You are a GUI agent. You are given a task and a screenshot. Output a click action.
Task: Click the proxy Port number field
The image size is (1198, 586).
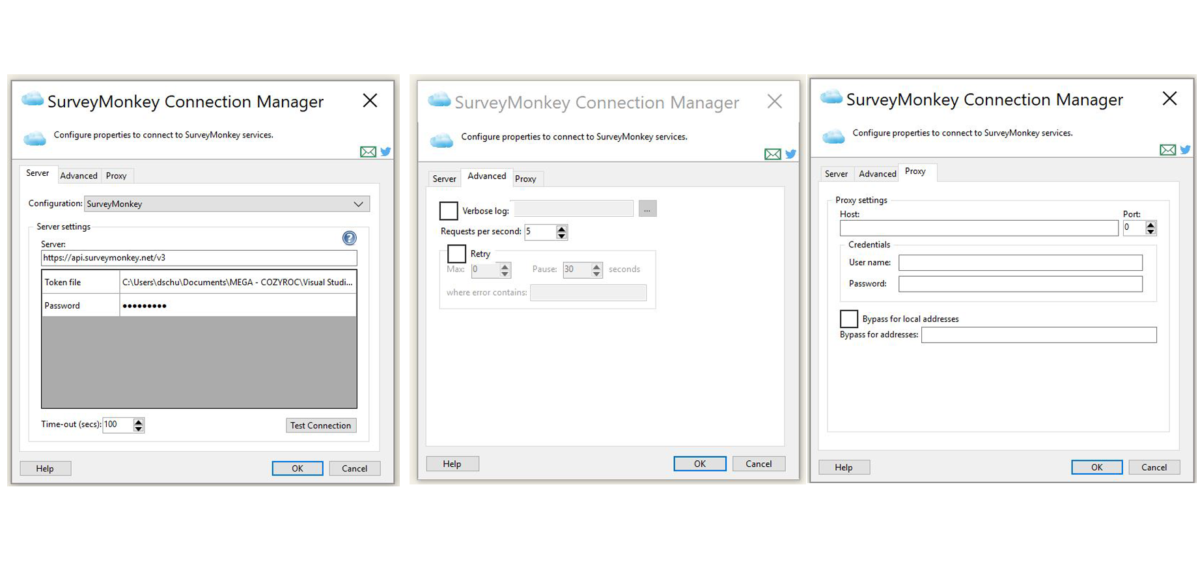[x=1134, y=228]
